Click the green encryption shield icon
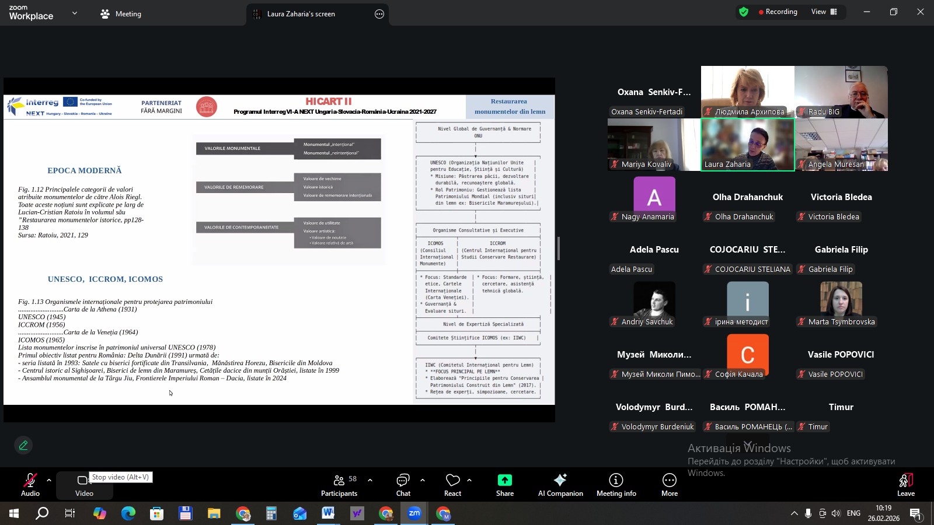The image size is (934, 525). point(743,12)
